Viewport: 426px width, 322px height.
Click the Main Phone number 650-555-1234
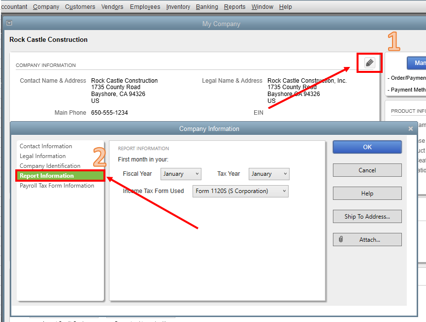[x=109, y=113]
